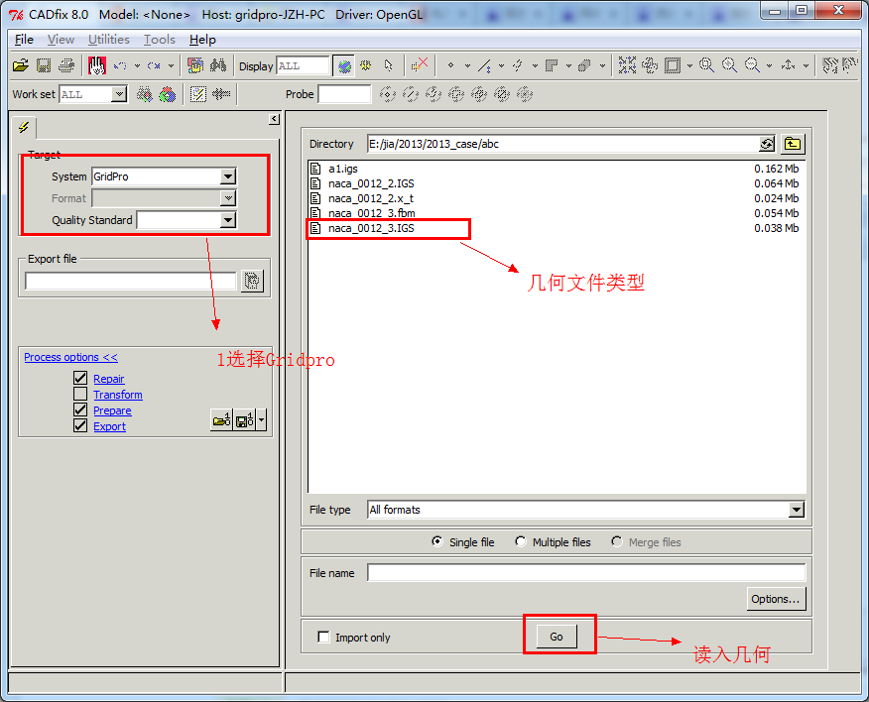This screenshot has width=869, height=702.
Task: Click the printer icon in the toolbar
Action: coord(66,65)
